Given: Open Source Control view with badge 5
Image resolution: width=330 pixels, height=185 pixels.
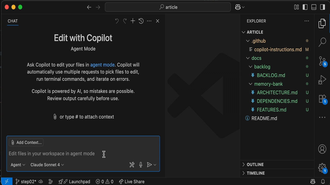Looking at the screenshot, I should coord(322,61).
